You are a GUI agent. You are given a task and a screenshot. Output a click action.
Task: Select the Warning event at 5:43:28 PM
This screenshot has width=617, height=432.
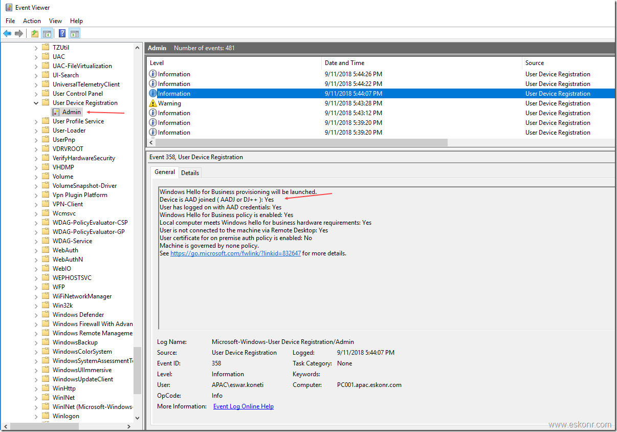pyautogui.click(x=169, y=103)
